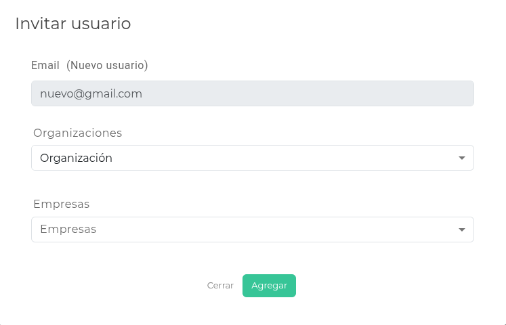
Task: Click the caret arrow in Empresas dropdown
Action: (462, 230)
